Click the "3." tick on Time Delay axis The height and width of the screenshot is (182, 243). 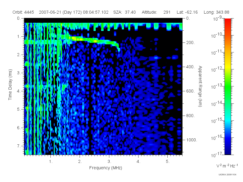(19, 73)
